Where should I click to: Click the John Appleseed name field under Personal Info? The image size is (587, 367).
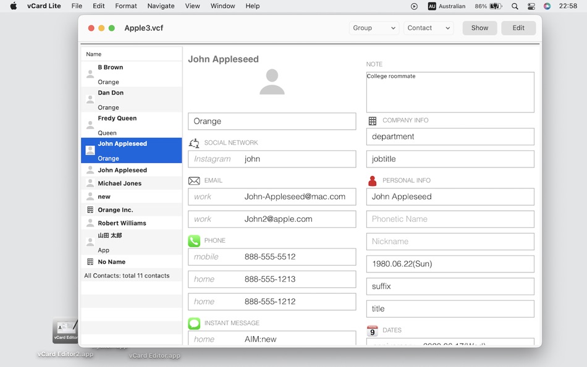(450, 196)
